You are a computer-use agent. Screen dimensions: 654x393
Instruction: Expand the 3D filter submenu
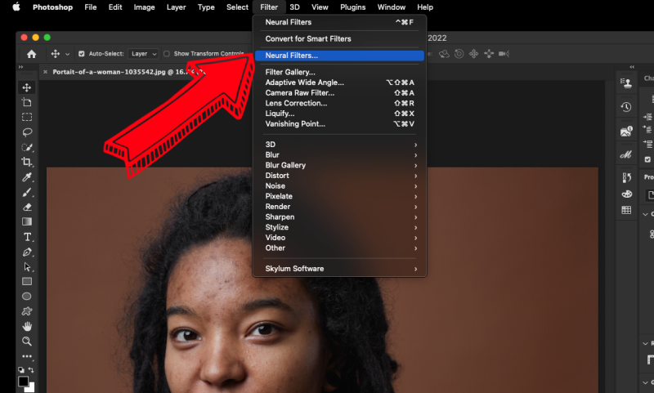340,145
